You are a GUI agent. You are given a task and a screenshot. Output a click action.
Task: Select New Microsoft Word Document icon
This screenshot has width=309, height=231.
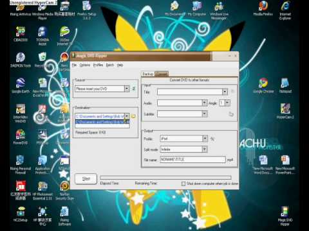(x=263, y=164)
